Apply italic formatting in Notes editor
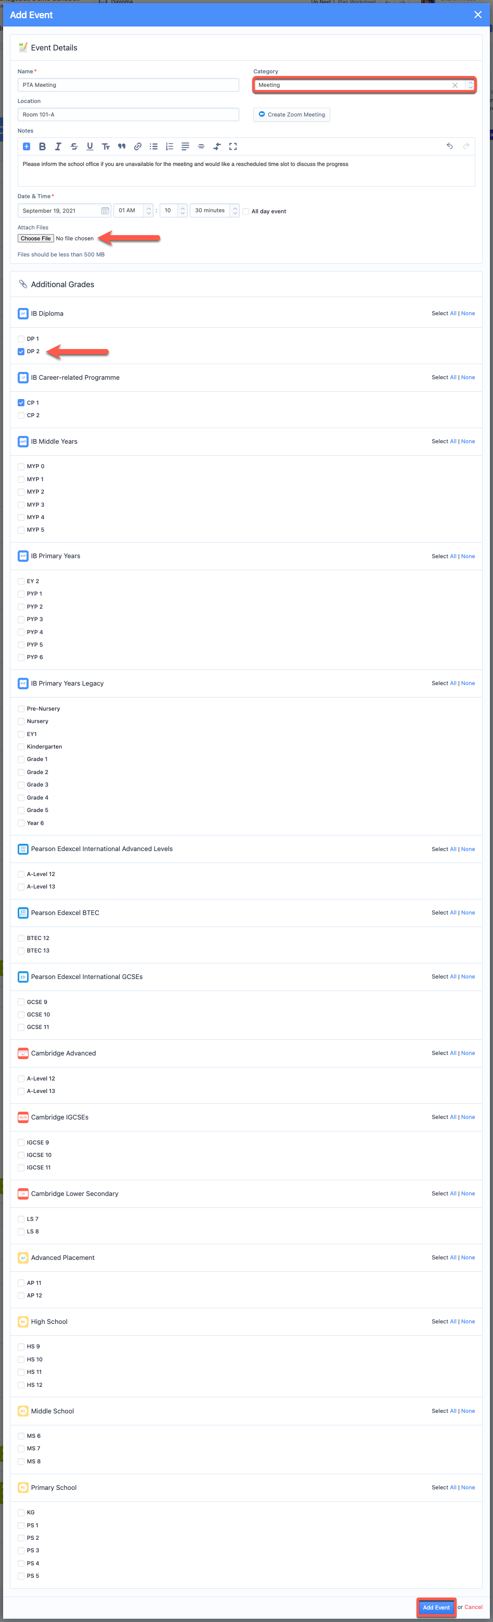Image resolution: width=493 pixels, height=1622 pixels. (58, 147)
